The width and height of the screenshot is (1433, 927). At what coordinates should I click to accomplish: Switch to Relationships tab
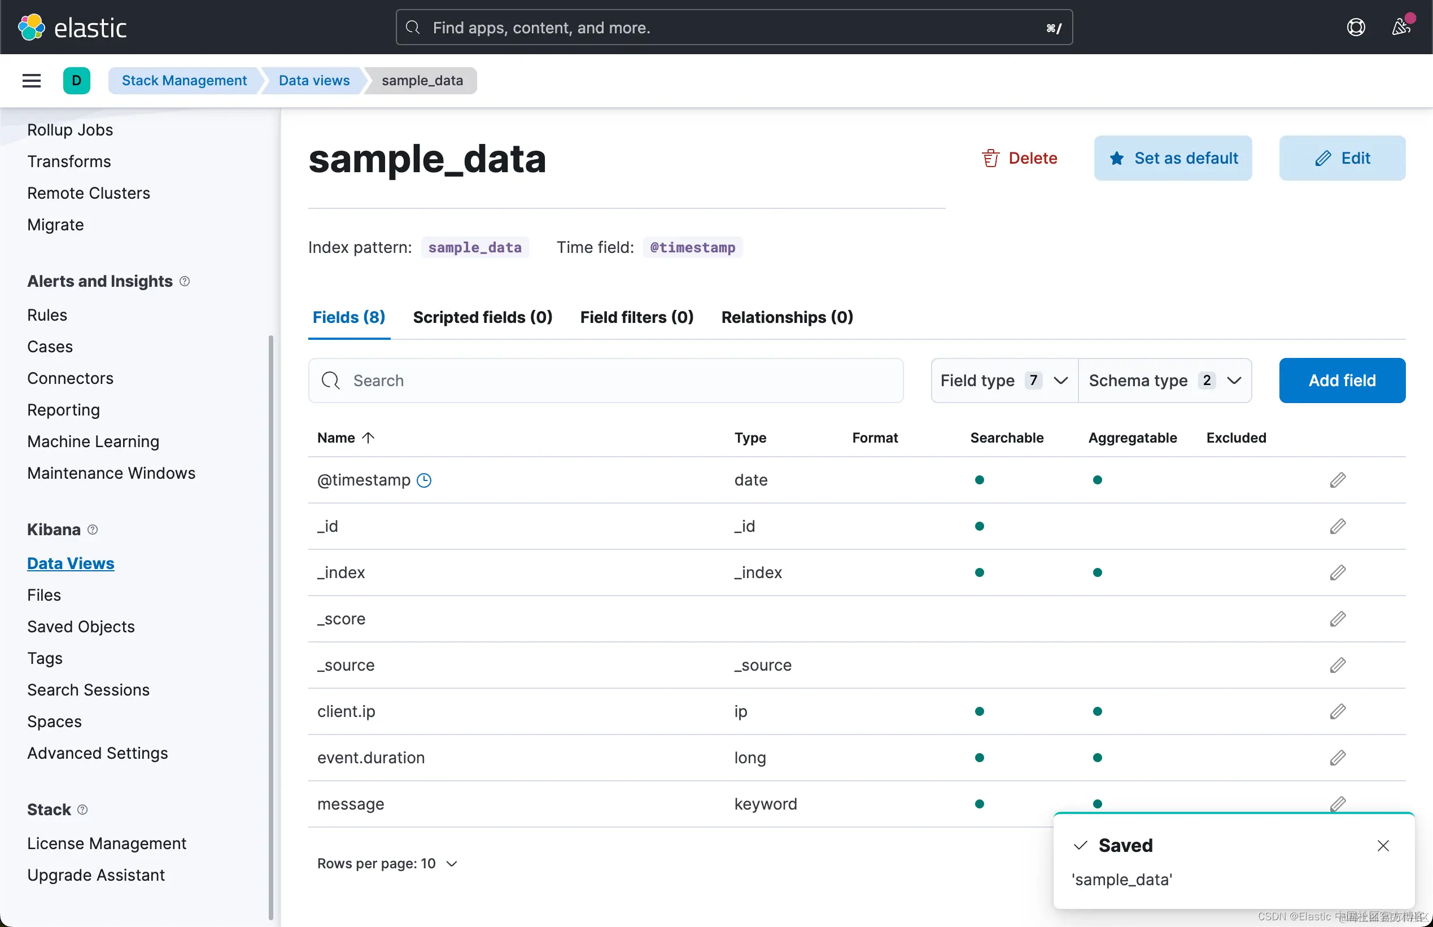(787, 317)
